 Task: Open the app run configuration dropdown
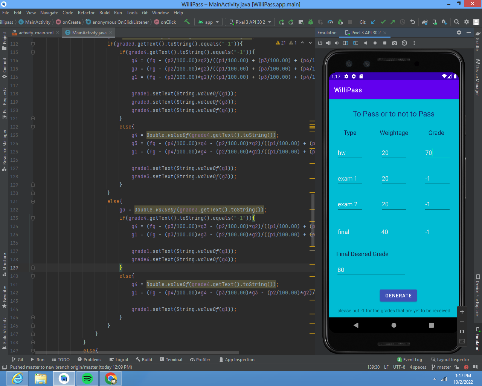click(x=209, y=22)
